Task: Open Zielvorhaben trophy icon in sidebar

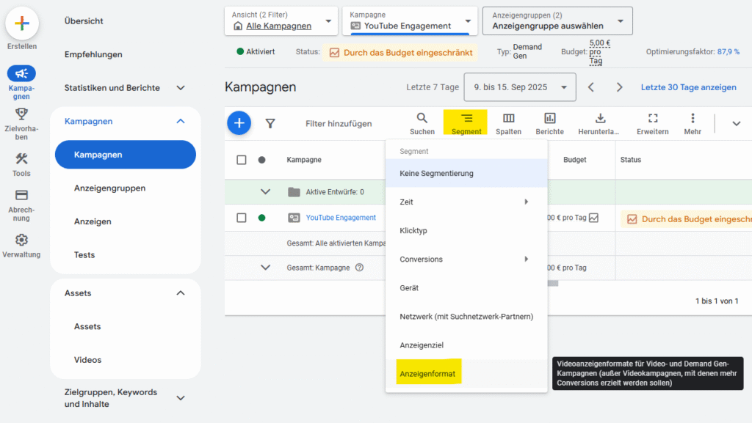Action: tap(21, 114)
